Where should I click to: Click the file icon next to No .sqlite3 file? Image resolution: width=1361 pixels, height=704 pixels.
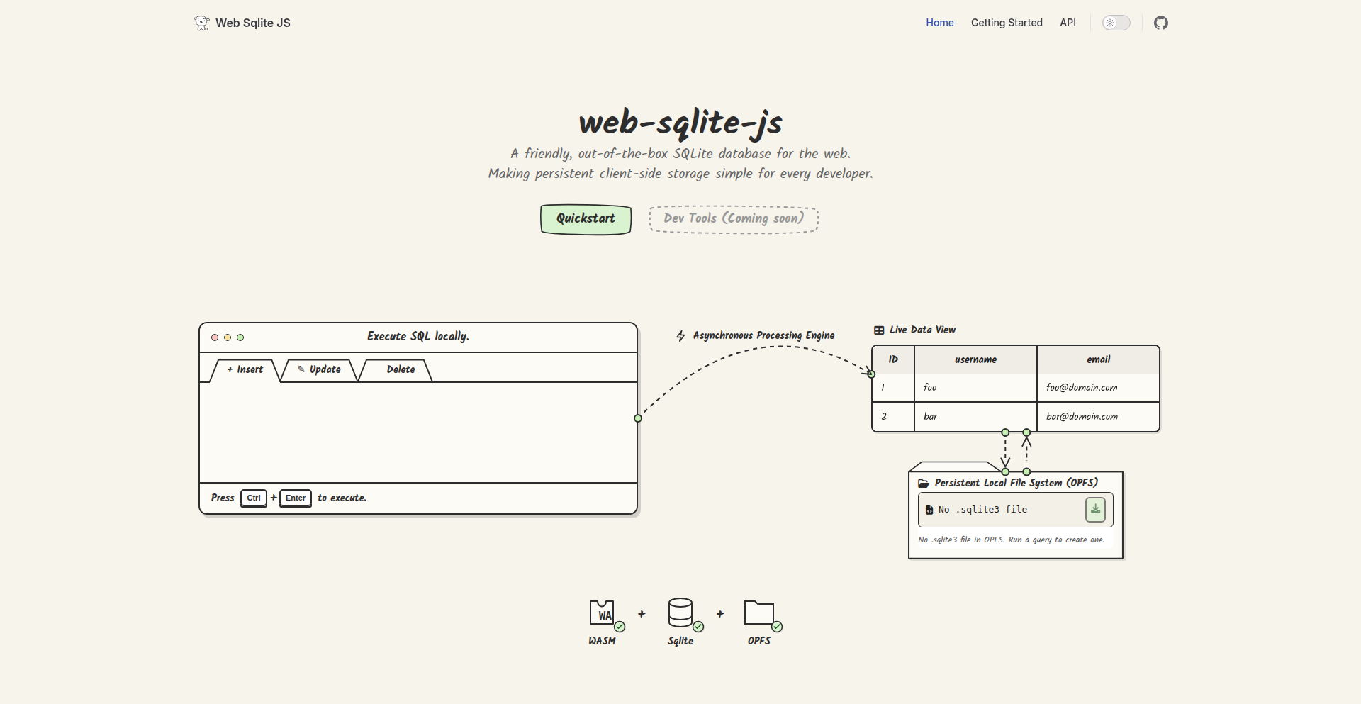point(929,509)
